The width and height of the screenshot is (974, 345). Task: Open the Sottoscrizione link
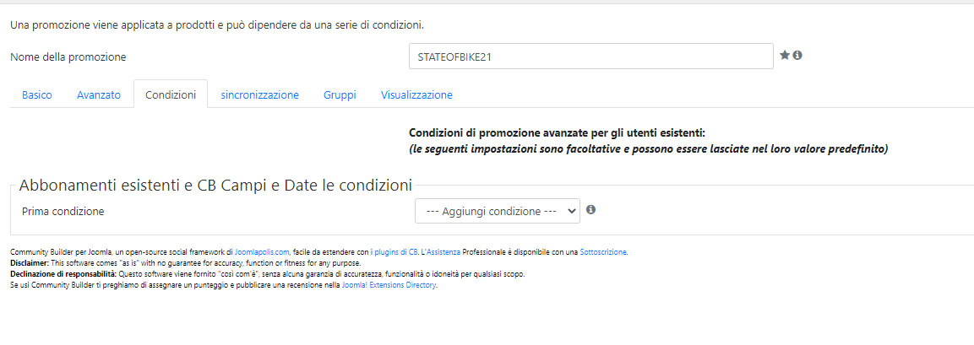click(603, 252)
